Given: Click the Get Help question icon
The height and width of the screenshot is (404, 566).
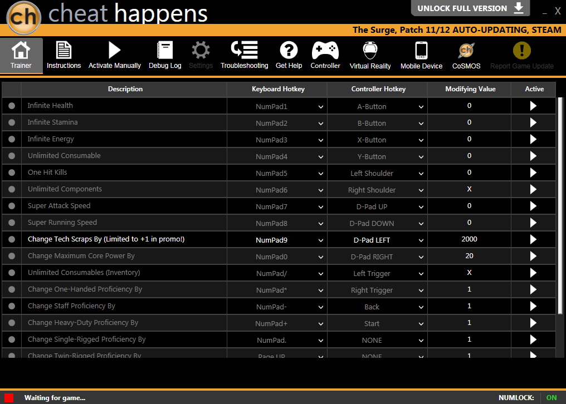Looking at the screenshot, I should [x=289, y=50].
